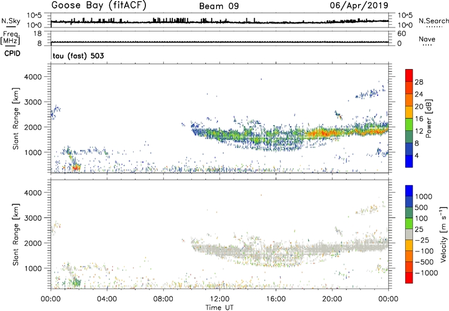Screen dimensions: 449x311
Task: Click the '2000' tick on the power panel
Action: (33, 127)
